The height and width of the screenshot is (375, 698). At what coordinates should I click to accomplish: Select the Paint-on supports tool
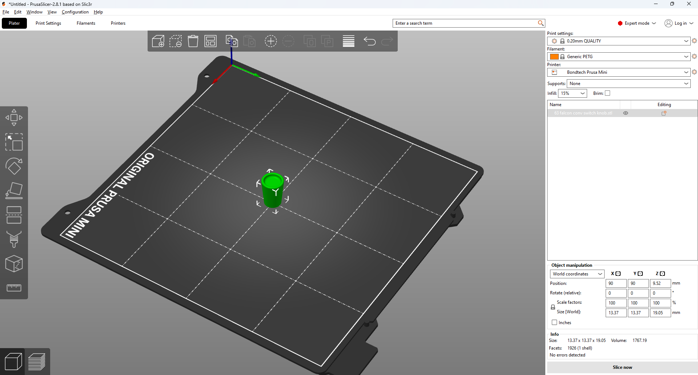click(x=14, y=239)
